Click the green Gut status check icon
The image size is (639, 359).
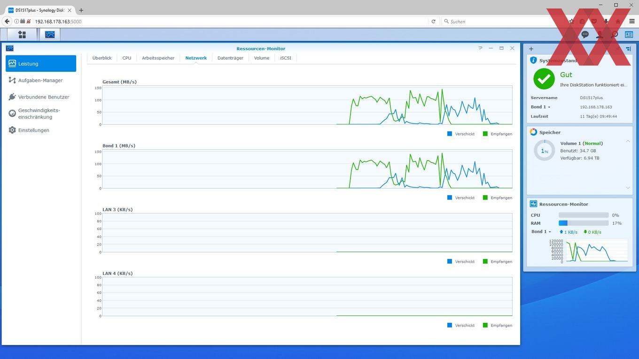(x=544, y=79)
